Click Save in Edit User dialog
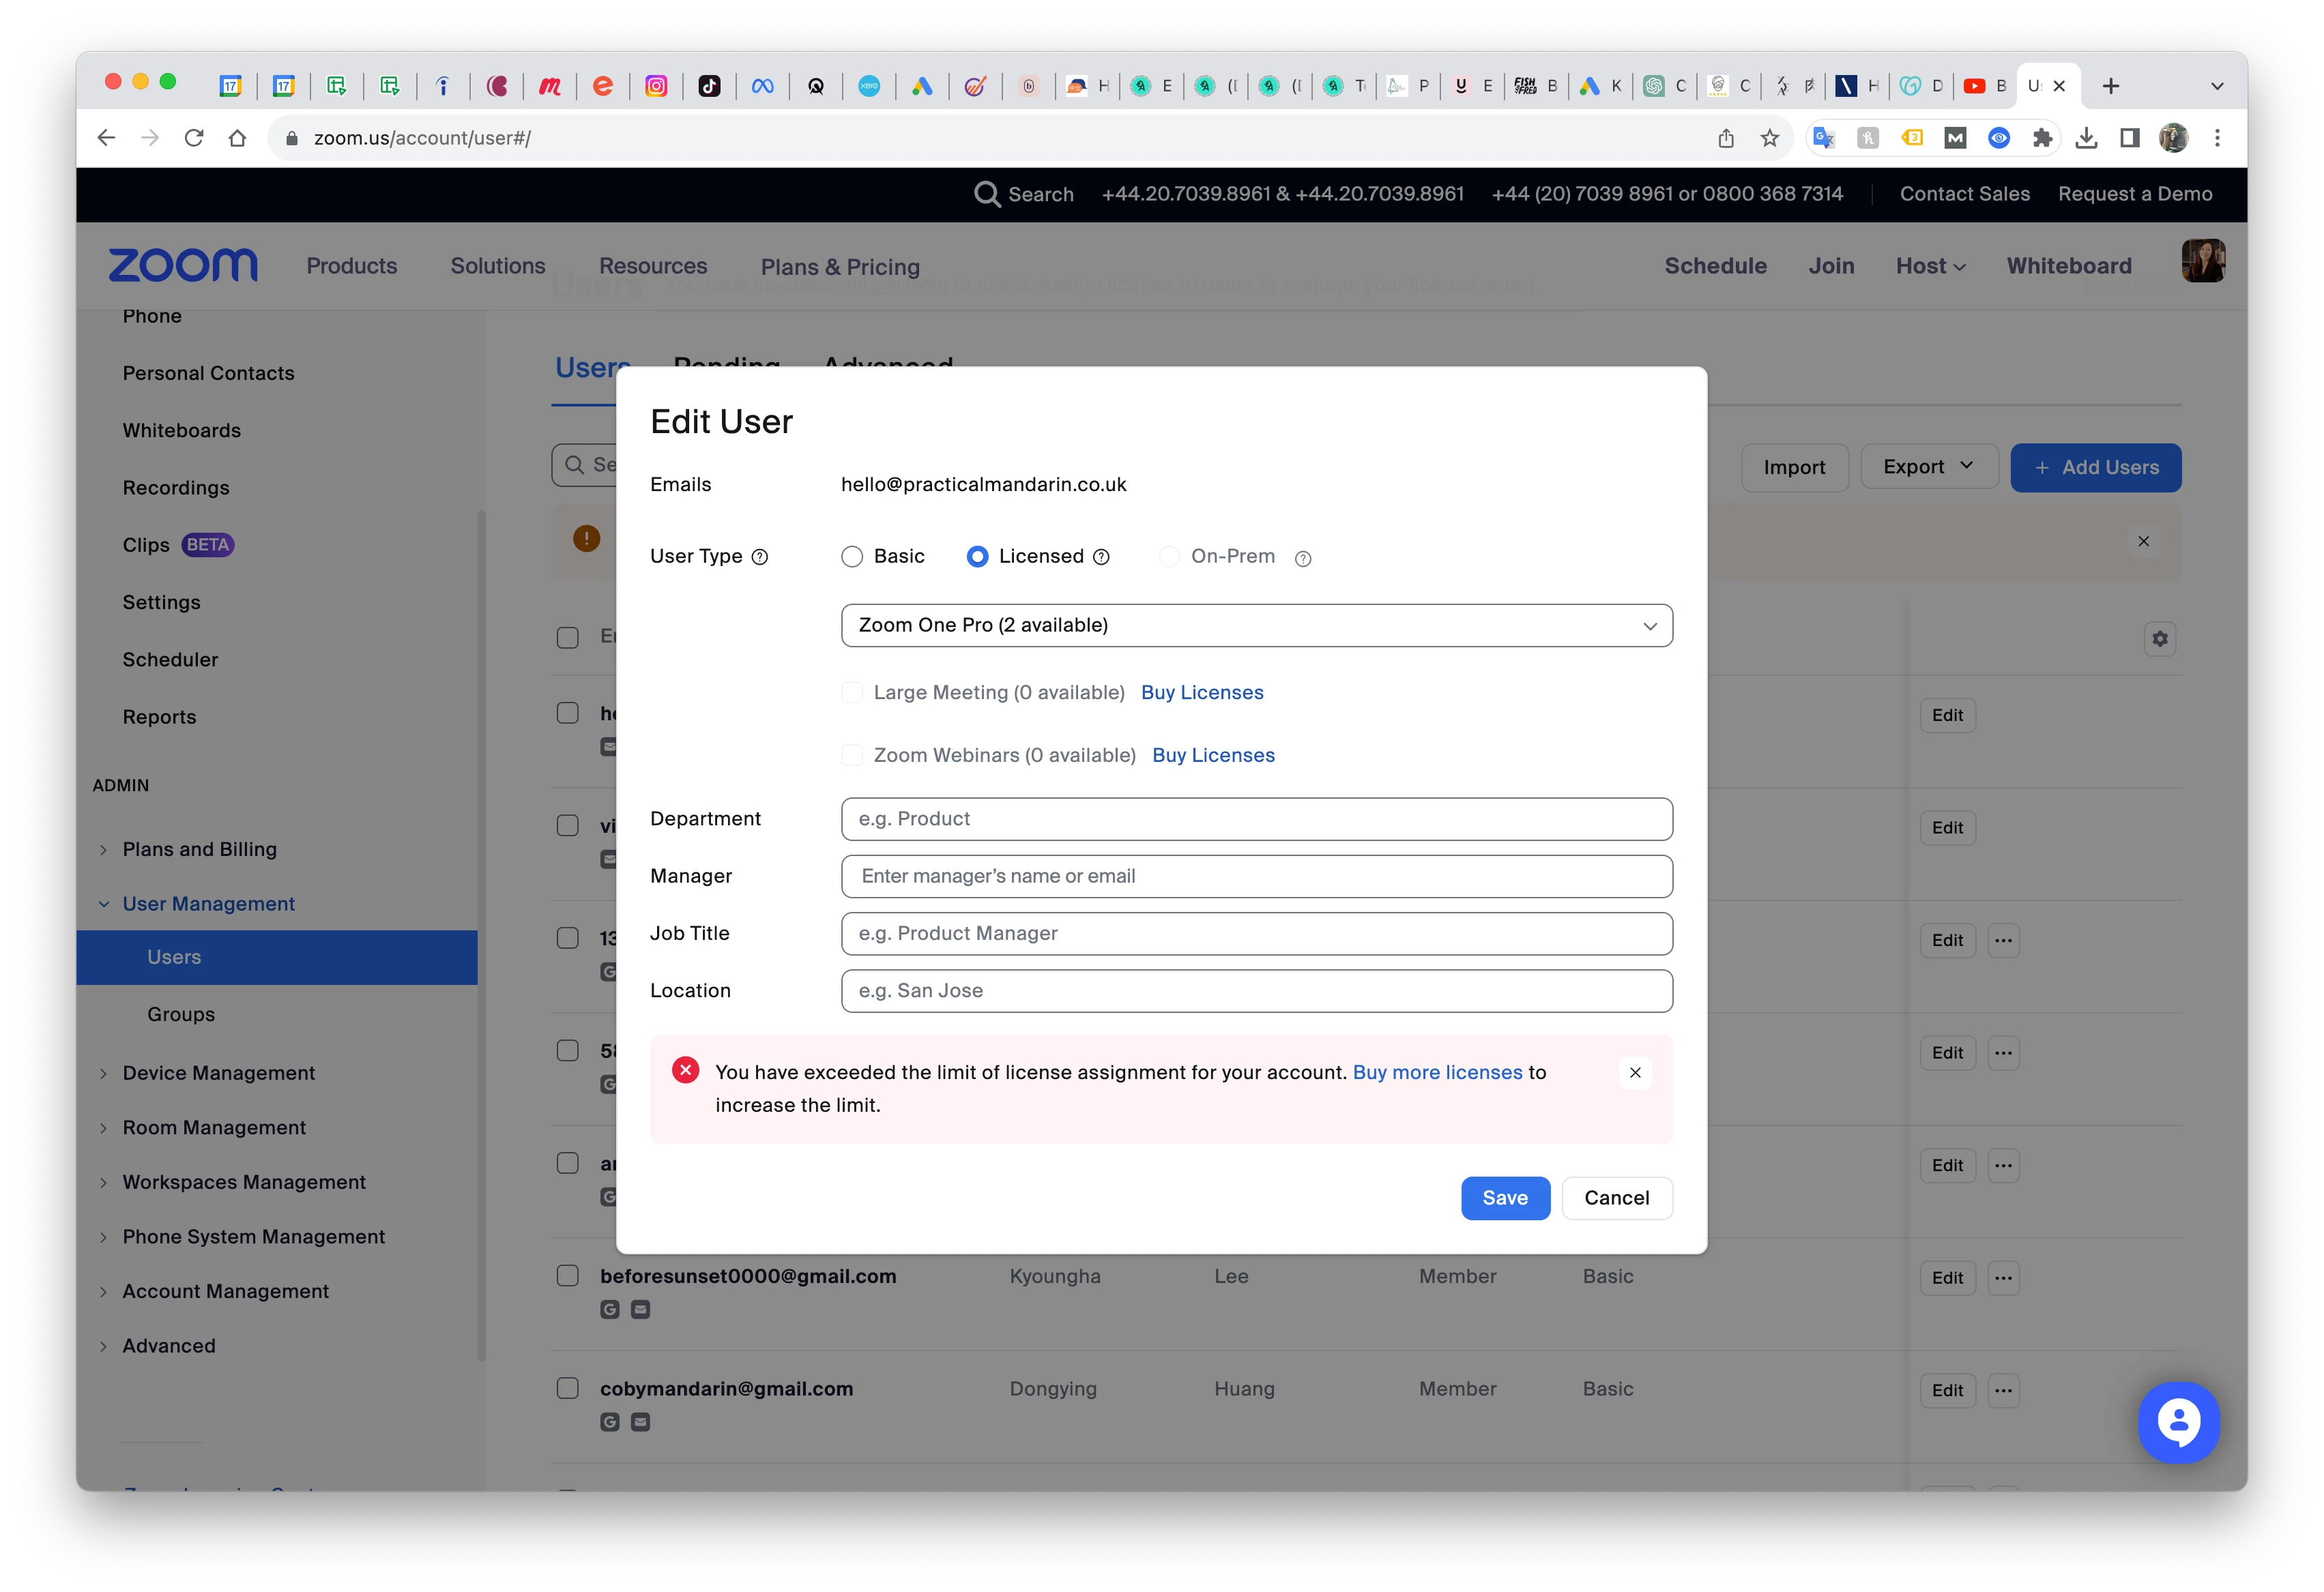Image resolution: width=2324 pixels, height=1592 pixels. click(1504, 1197)
